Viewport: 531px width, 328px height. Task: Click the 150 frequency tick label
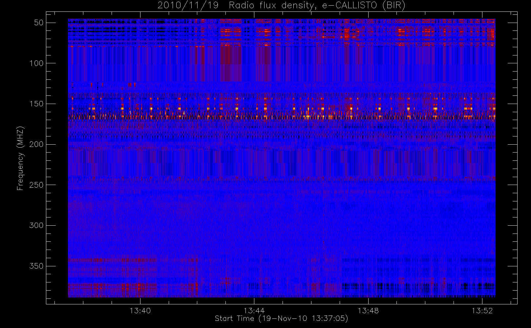tap(36, 104)
